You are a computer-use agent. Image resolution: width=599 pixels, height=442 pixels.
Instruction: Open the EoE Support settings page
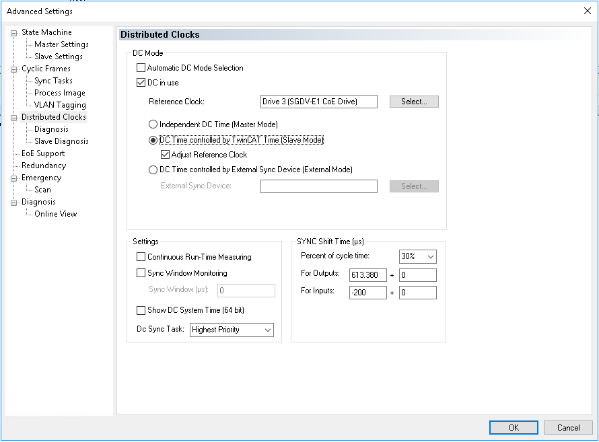point(46,153)
